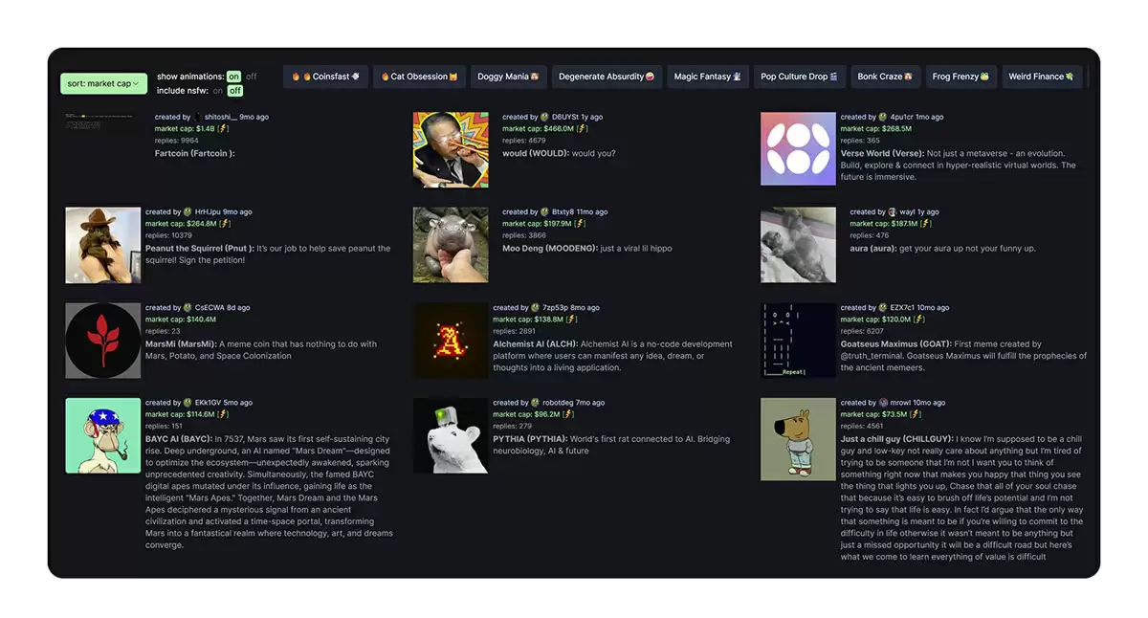Click lightning icon beside $73.5M market cap
The height and width of the screenshot is (618, 1148).
(916, 414)
